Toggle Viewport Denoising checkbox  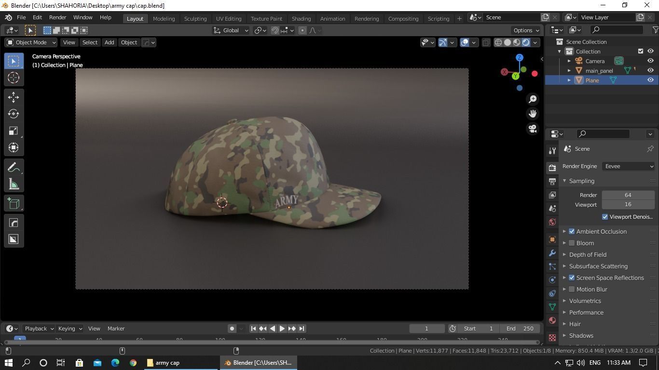605,217
